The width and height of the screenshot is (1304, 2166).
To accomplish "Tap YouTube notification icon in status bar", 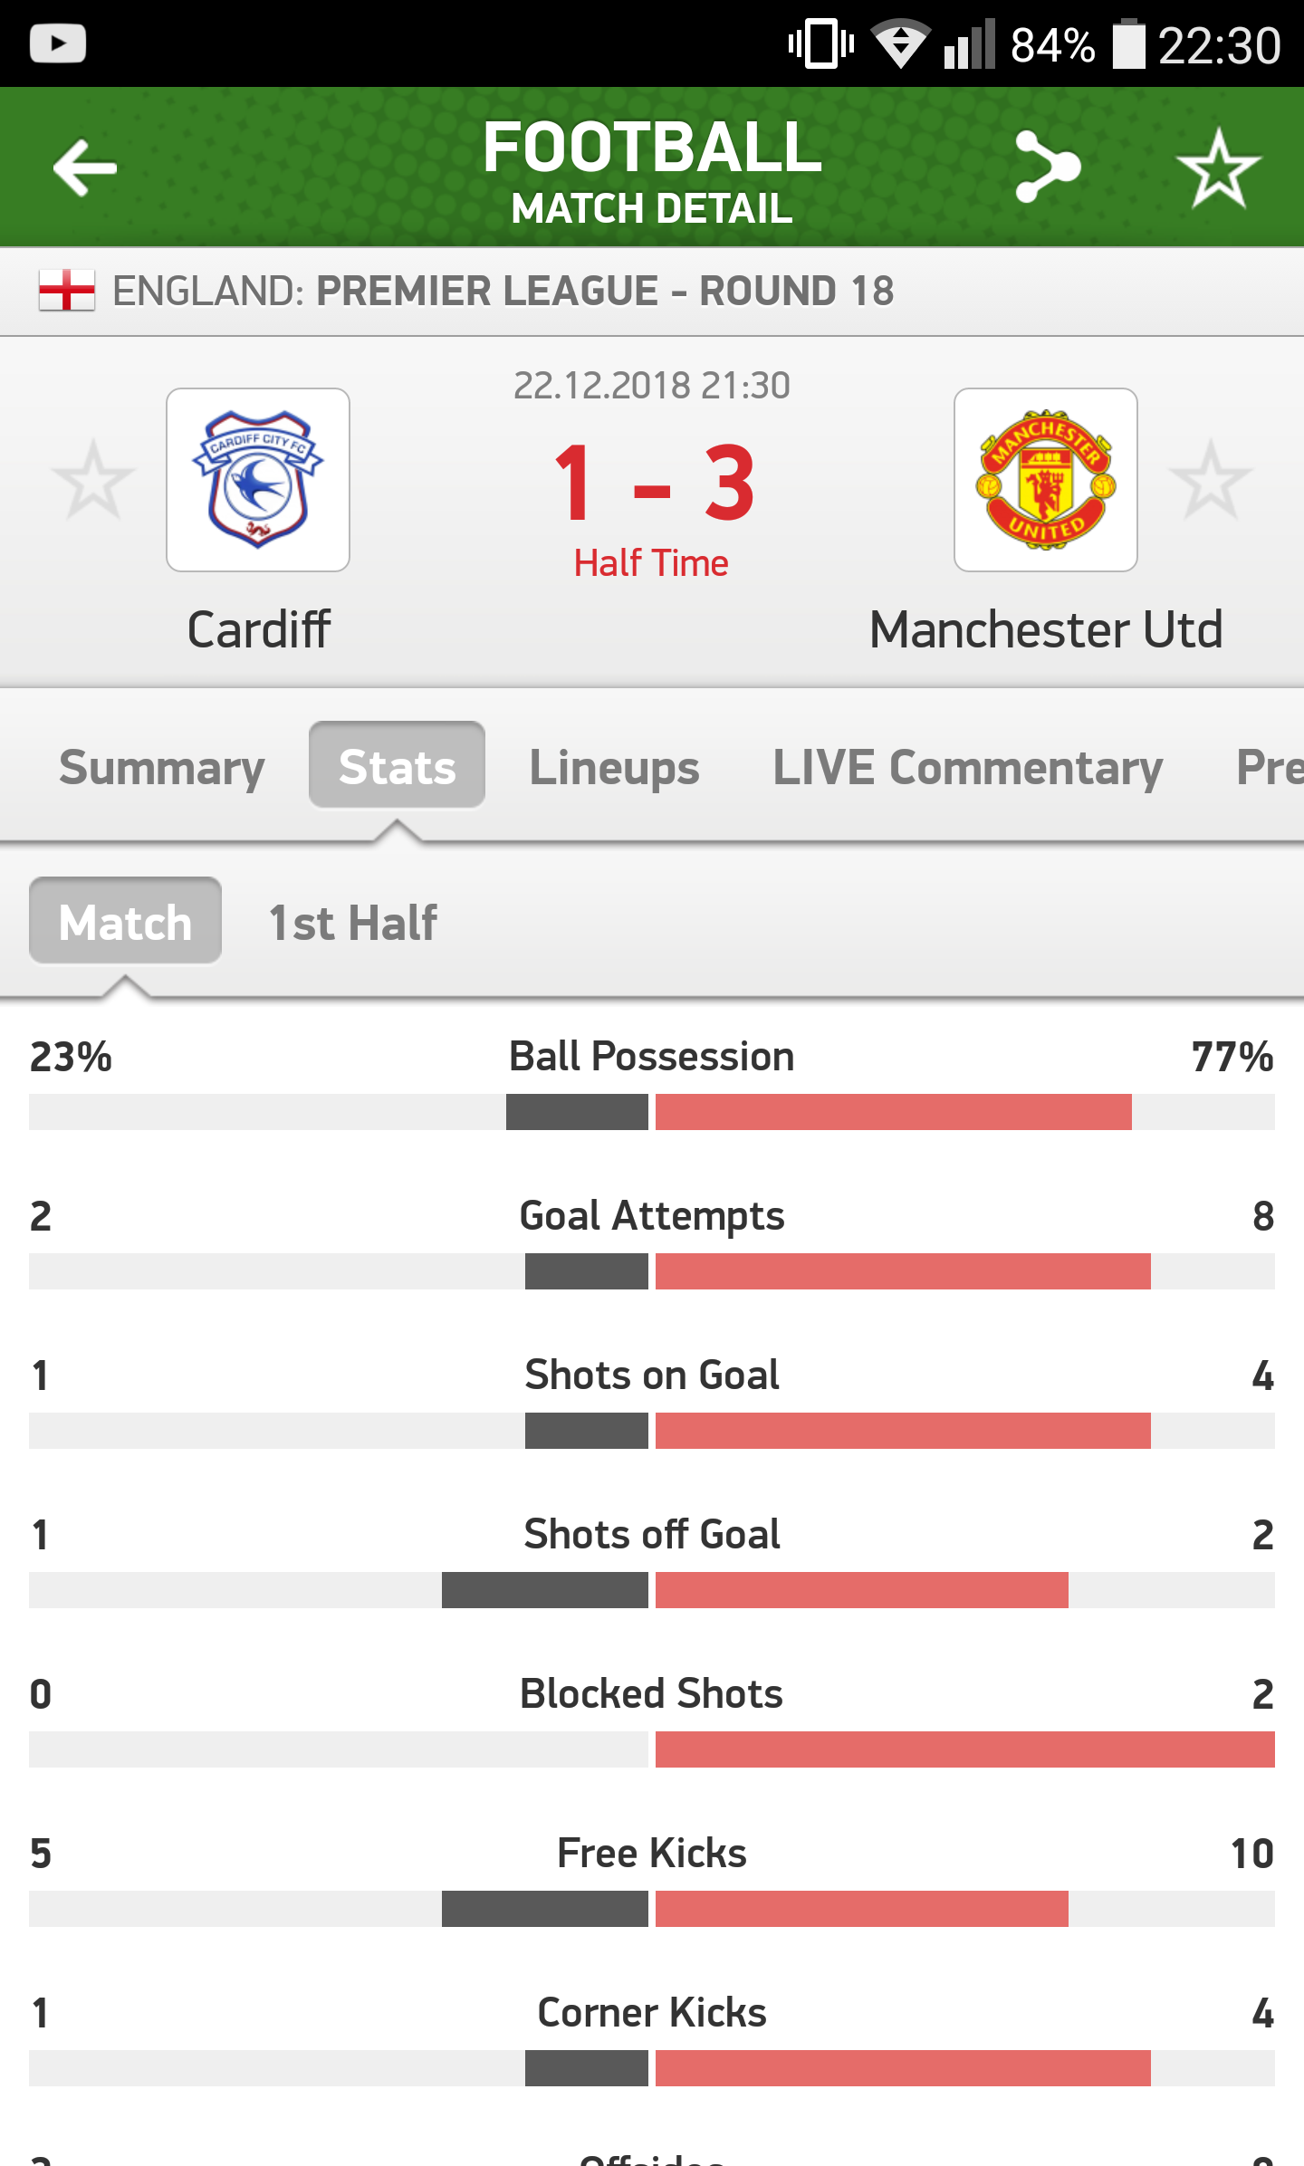I will pos(58,43).
